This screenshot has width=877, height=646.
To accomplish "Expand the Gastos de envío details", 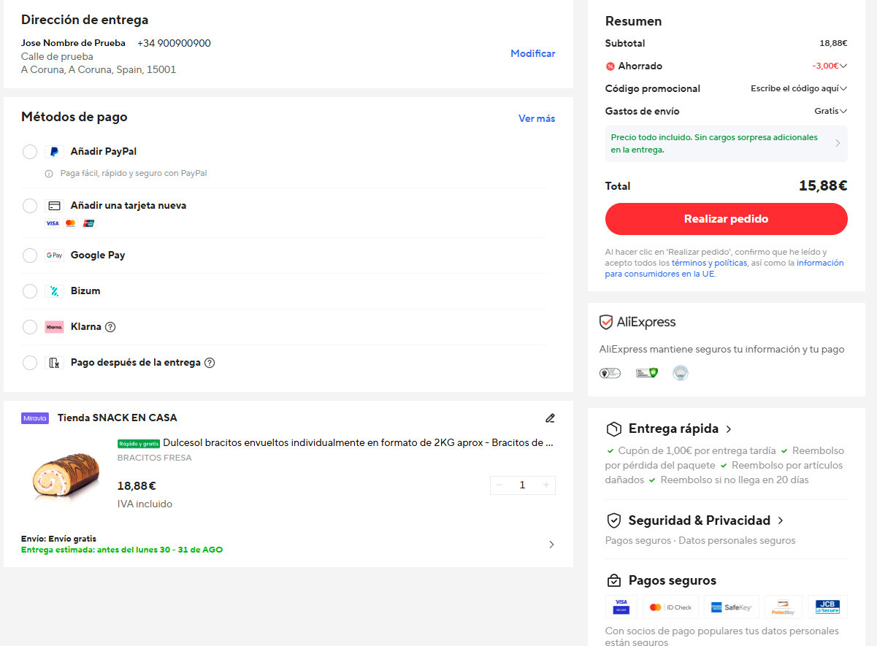I will pos(843,112).
